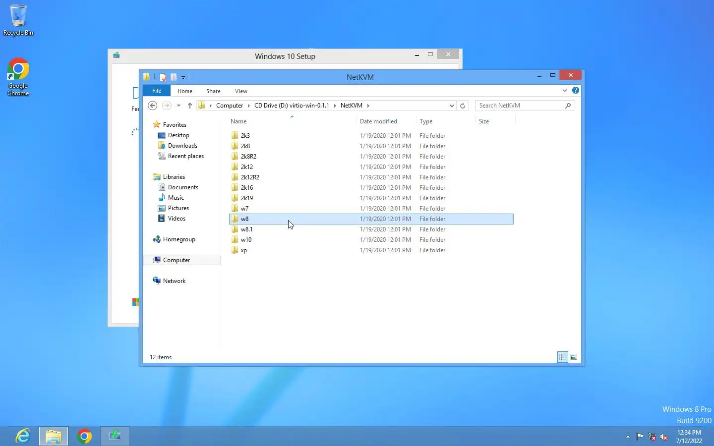Switch to Details view icon in status bar
The height and width of the screenshot is (446, 714).
[x=563, y=357]
